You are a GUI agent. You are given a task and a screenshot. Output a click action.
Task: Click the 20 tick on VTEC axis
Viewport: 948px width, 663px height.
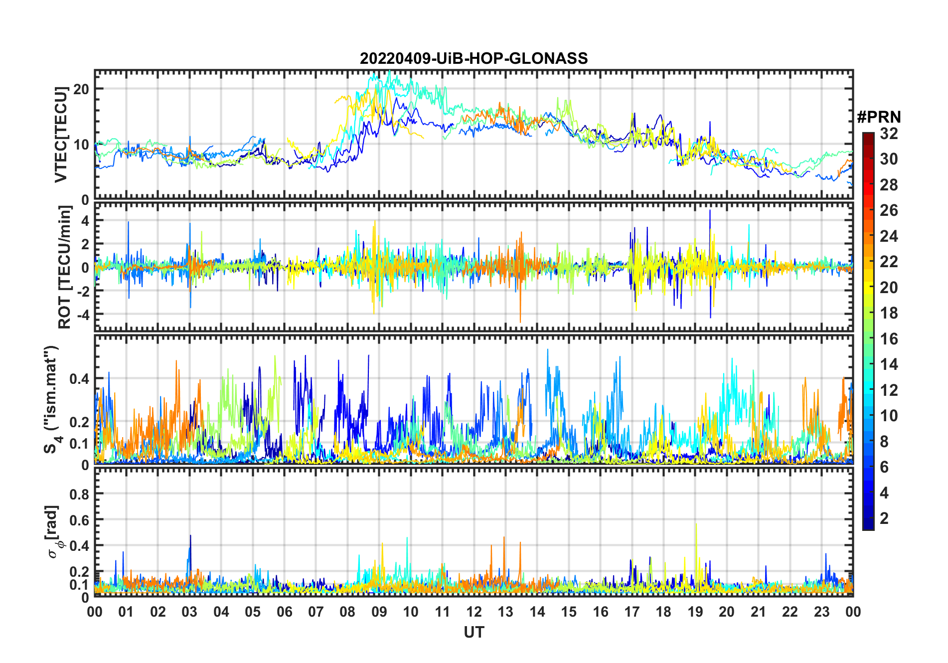81,89
